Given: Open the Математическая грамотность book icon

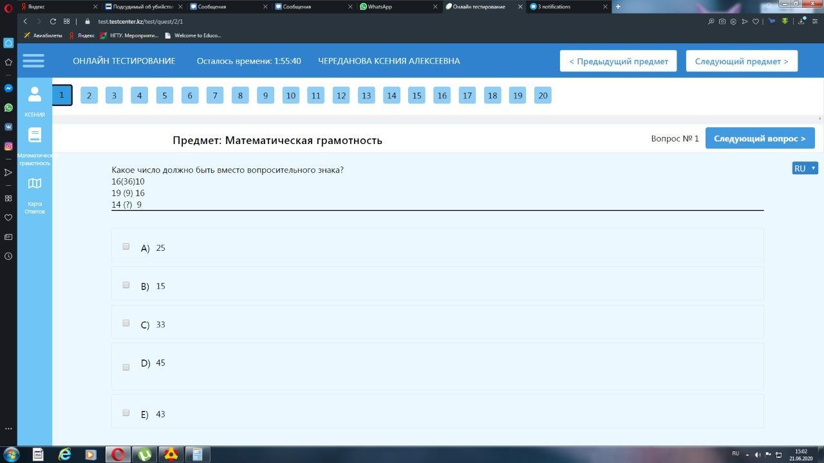Looking at the screenshot, I should [x=35, y=135].
